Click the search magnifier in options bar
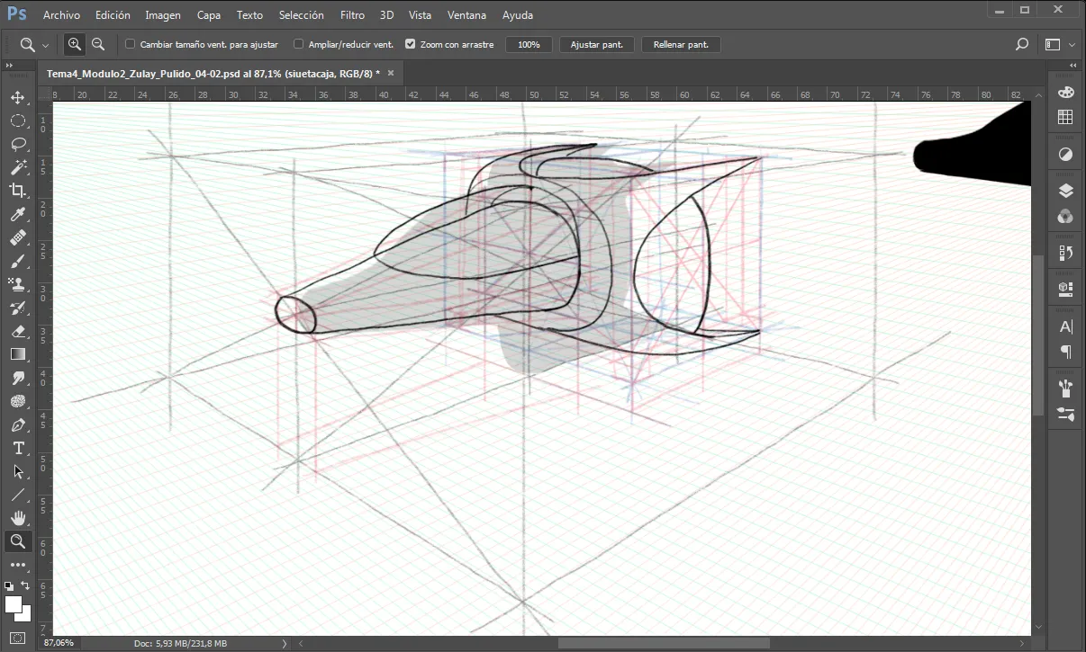The width and height of the screenshot is (1086, 652). [x=1022, y=44]
